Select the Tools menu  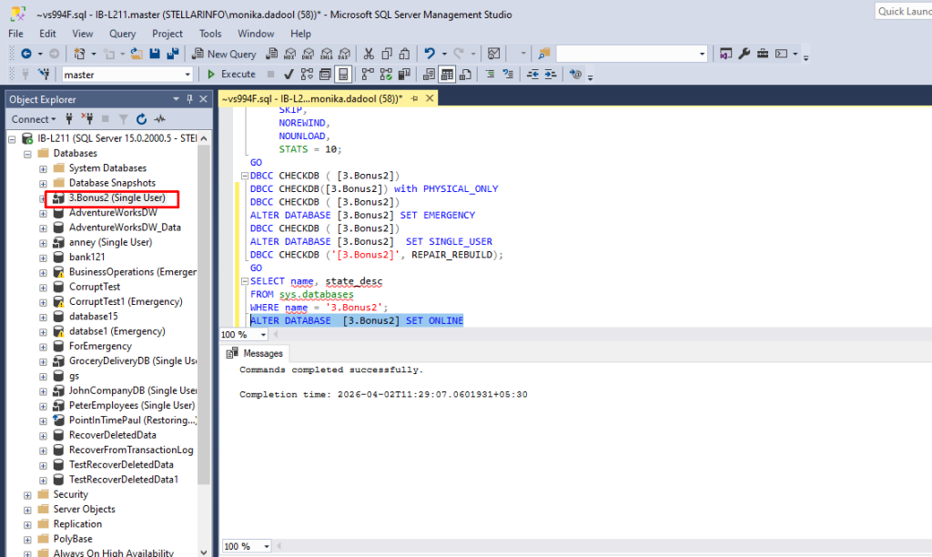210,34
